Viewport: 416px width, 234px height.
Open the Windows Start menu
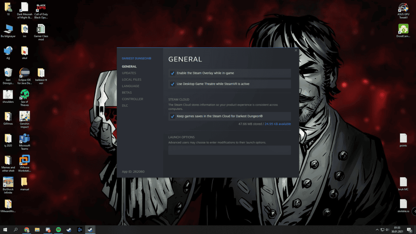[5, 230]
